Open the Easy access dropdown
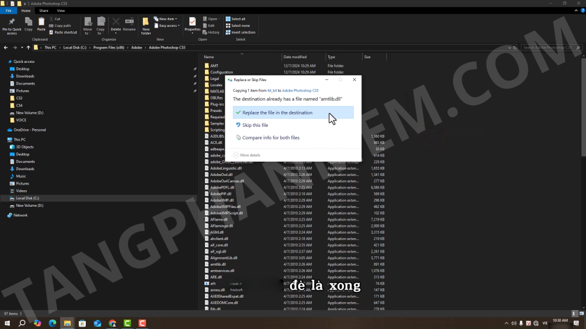The image size is (586, 329). click(168, 26)
